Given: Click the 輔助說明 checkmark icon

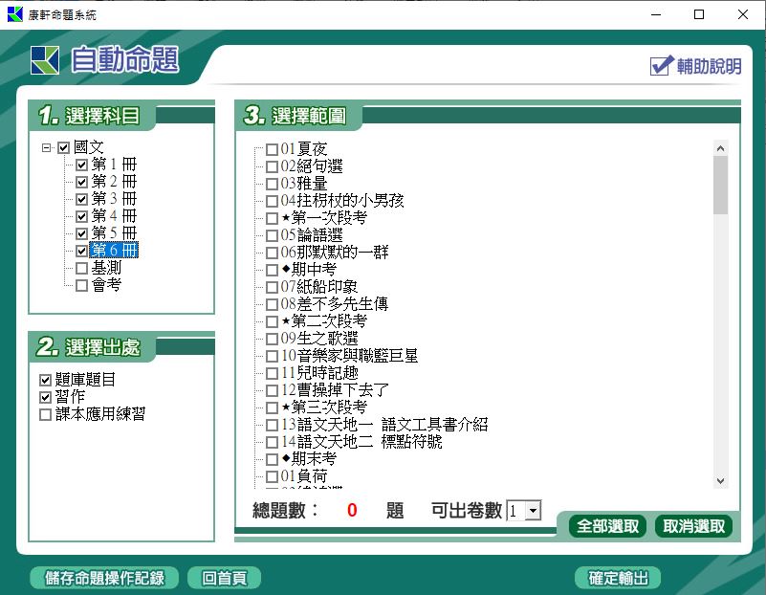Looking at the screenshot, I should tap(661, 65).
